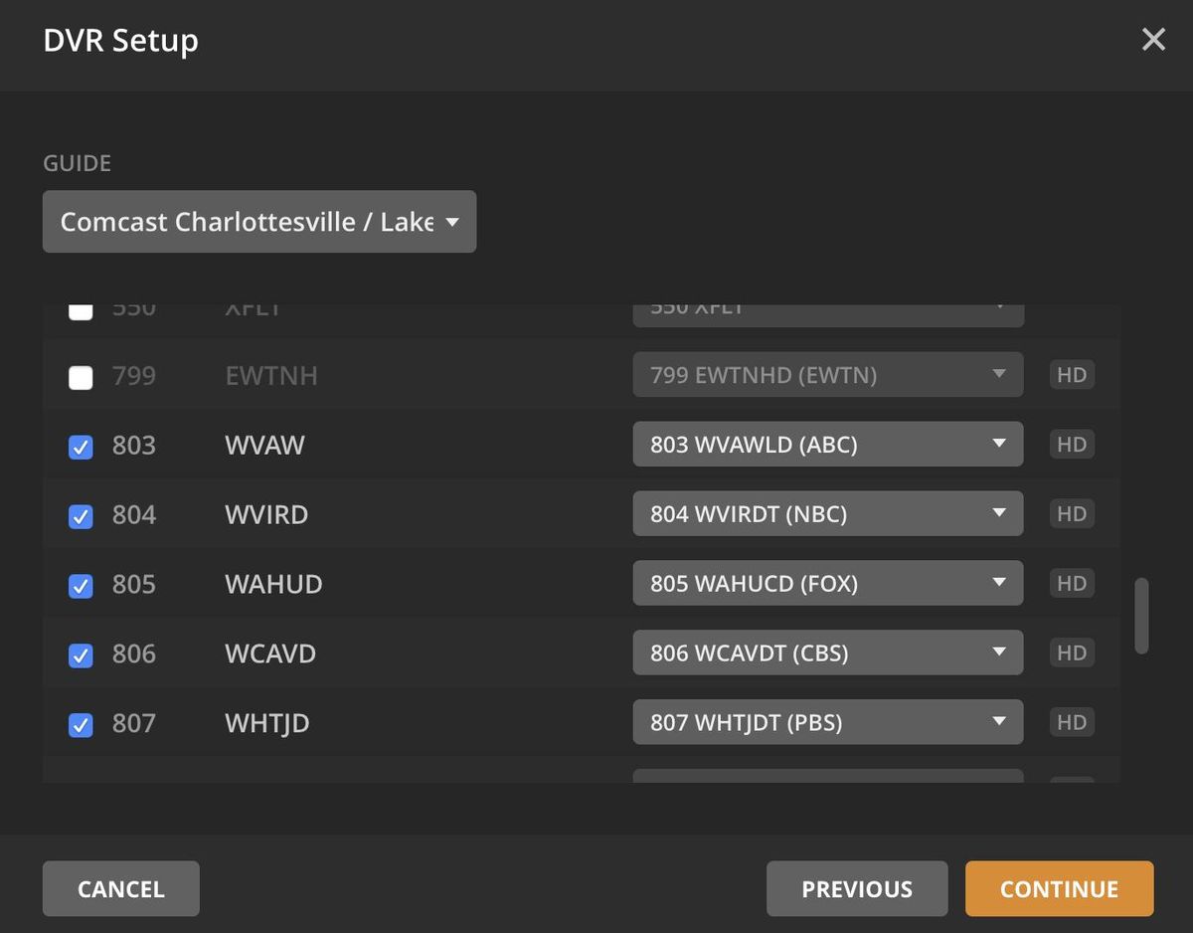The height and width of the screenshot is (933, 1193).
Task: Click the HD badge for WCAVD channel
Action: pyautogui.click(x=1071, y=653)
